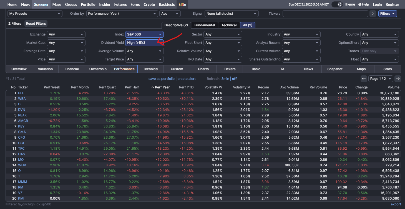This screenshot has height=209, width=405.
Task: Open the Crypto menu item
Action: point(149,4)
